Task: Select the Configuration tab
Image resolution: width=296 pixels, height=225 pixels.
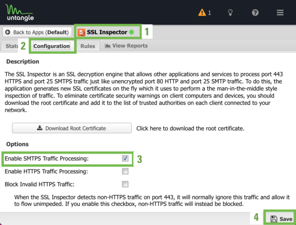Action: point(51,46)
